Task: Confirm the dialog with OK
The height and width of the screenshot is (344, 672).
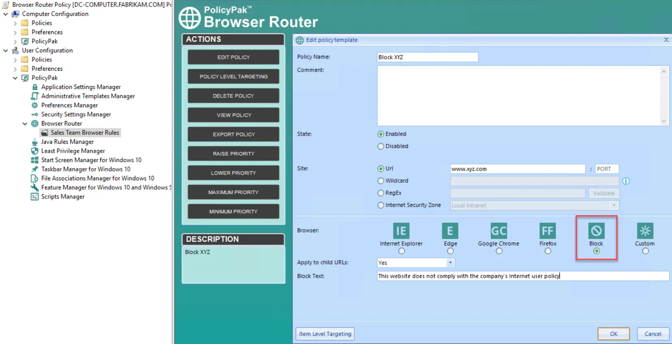Action: [x=613, y=334]
